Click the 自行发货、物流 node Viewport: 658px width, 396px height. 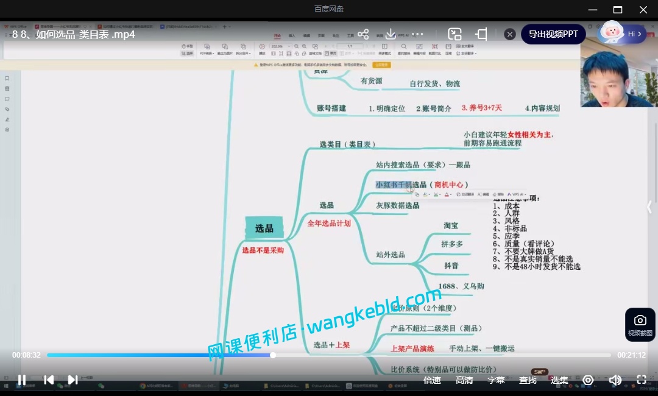(x=435, y=84)
